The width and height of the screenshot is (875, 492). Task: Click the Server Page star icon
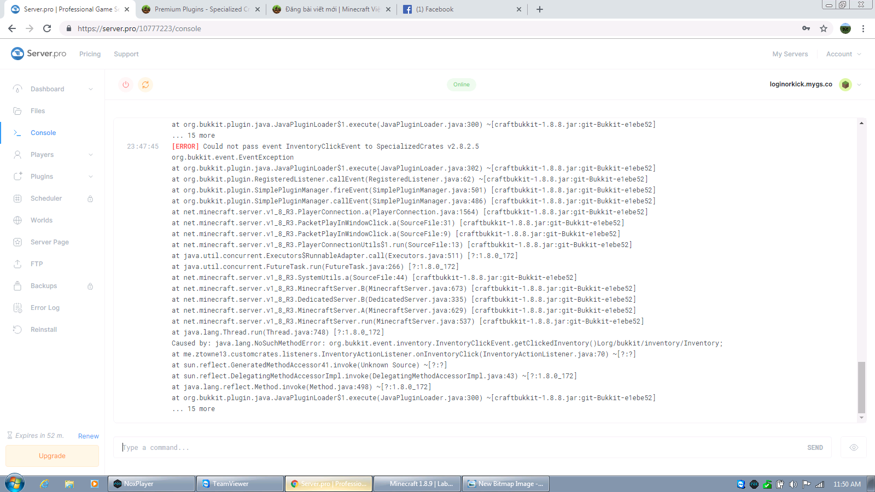point(17,242)
